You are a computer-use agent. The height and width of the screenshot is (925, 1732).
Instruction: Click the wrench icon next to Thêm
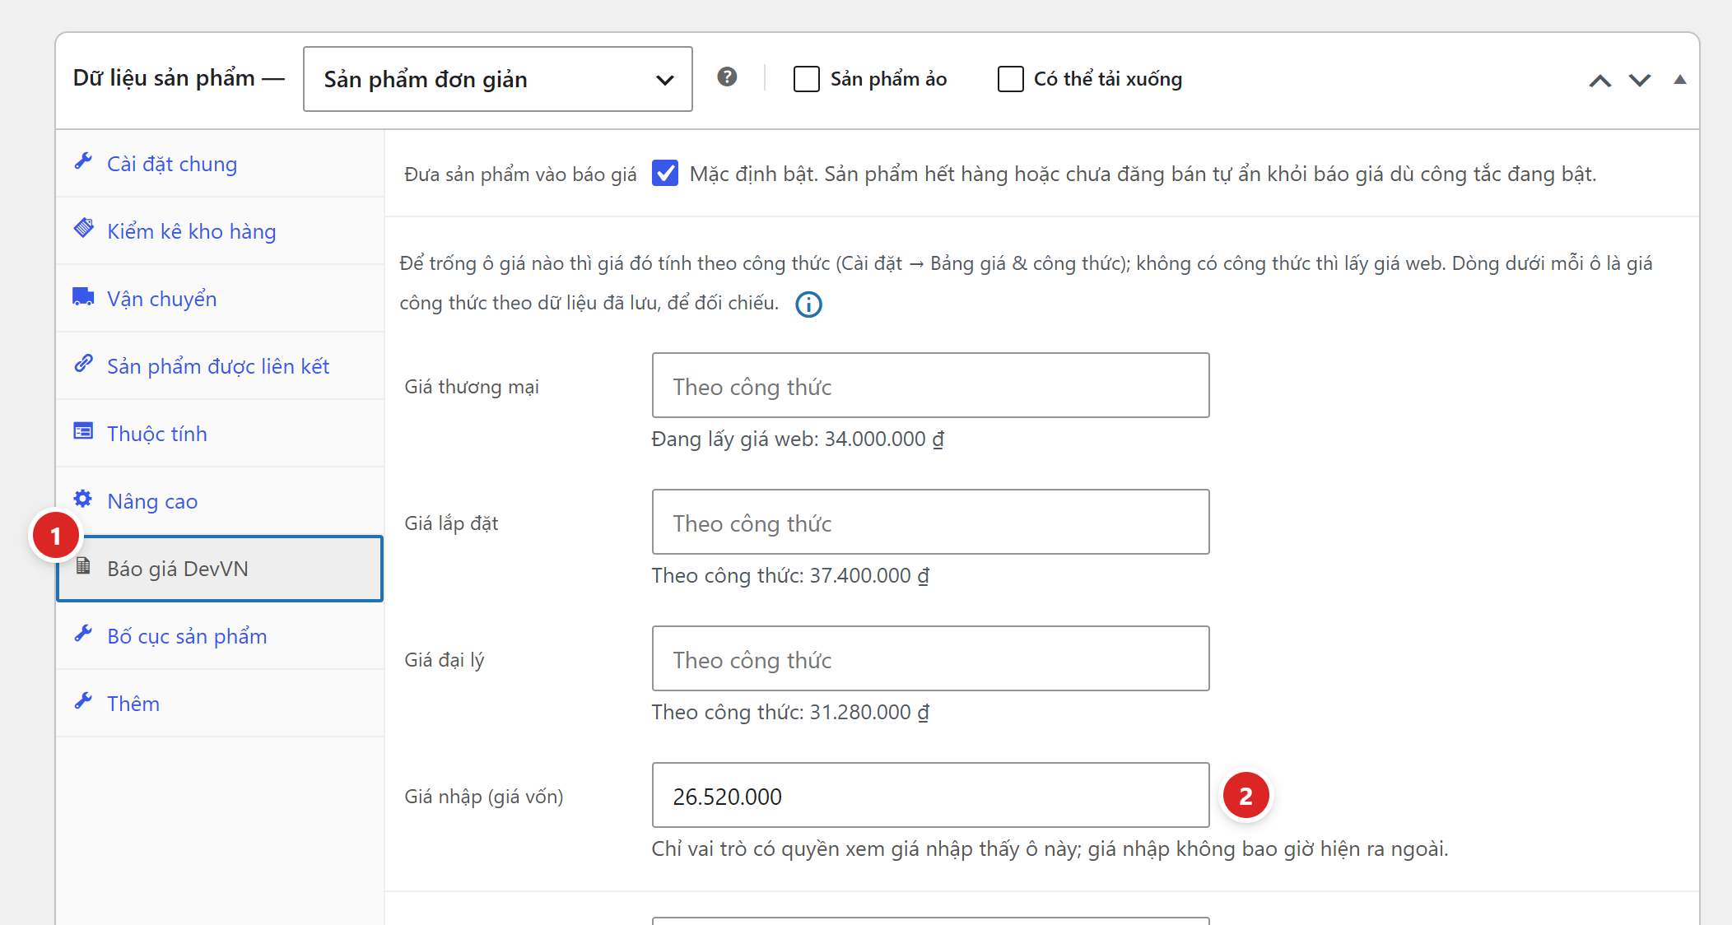tap(83, 701)
